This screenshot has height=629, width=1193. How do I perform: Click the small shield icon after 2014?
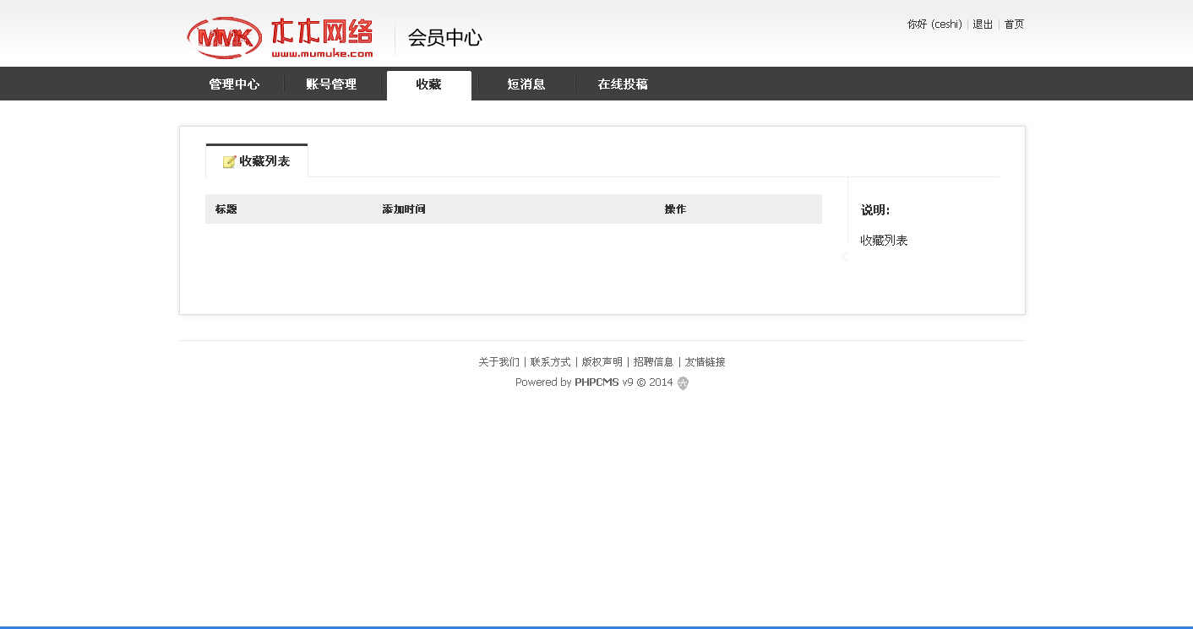[684, 383]
